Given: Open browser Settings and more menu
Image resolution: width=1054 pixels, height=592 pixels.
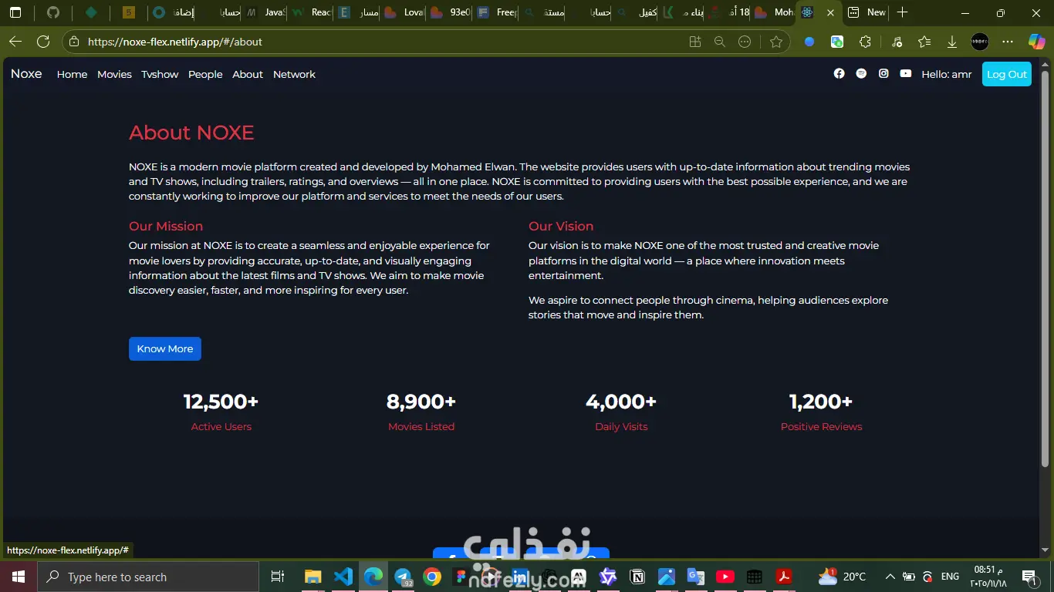Looking at the screenshot, I should [1008, 42].
